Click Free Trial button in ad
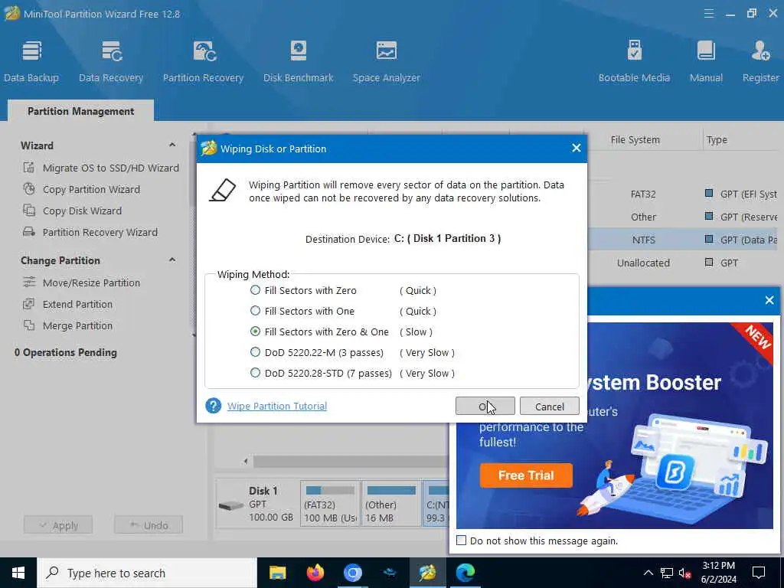The image size is (784, 588). tap(526, 475)
